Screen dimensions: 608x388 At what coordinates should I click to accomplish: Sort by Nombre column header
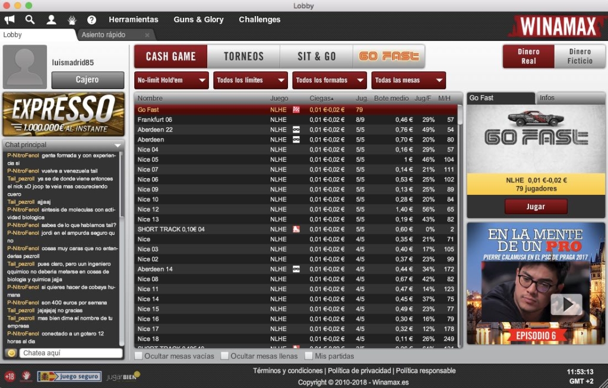click(150, 98)
